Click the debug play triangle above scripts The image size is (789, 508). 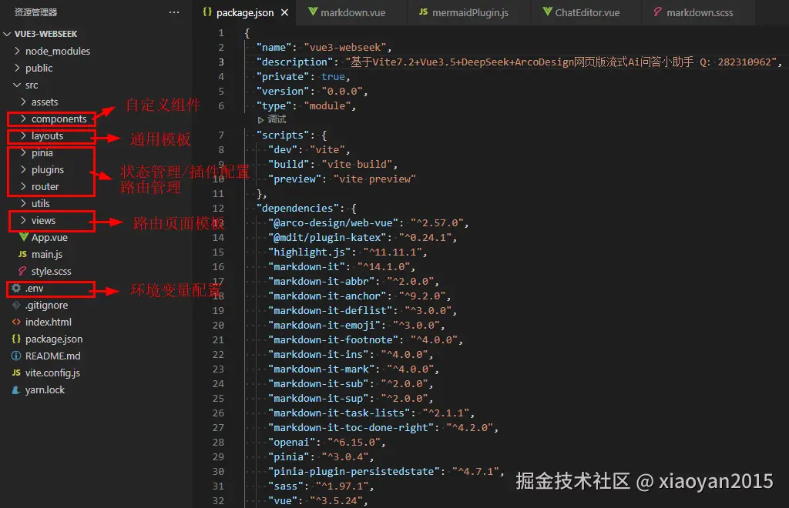click(x=260, y=119)
